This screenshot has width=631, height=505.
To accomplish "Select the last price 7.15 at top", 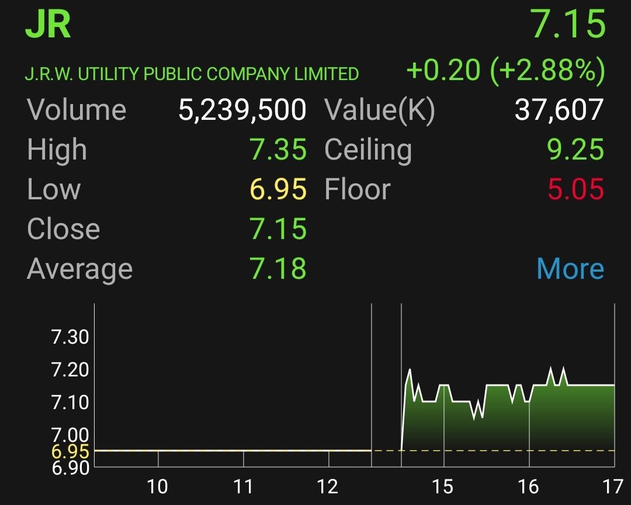I will [569, 25].
